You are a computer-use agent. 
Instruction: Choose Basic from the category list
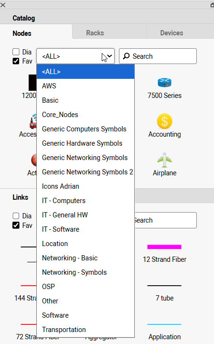pyautogui.click(x=86, y=100)
